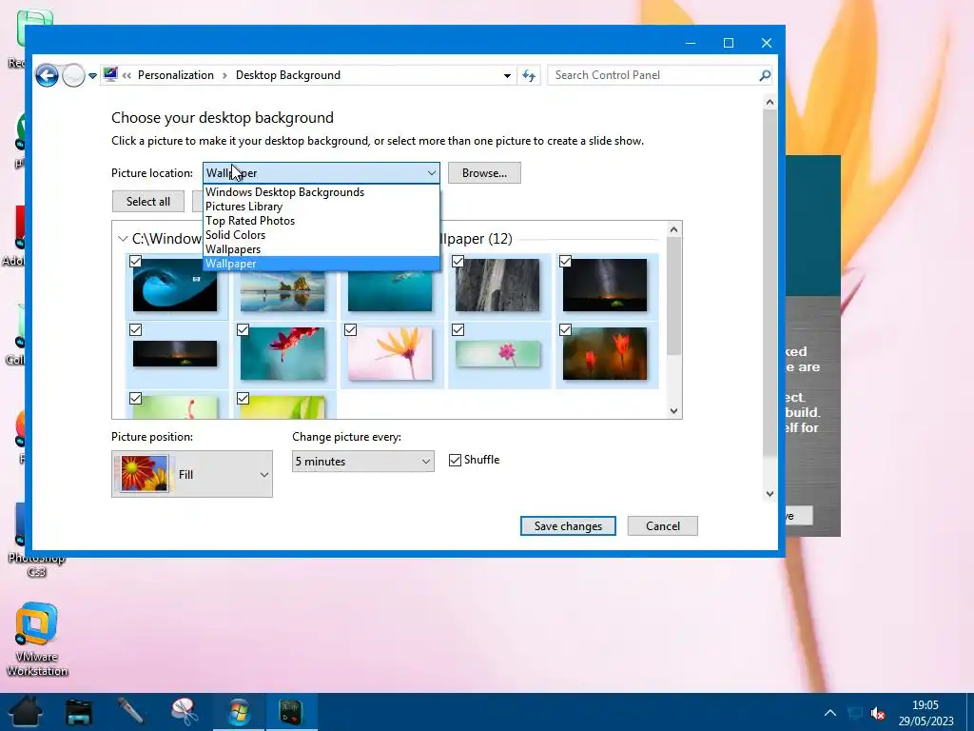Choose Windows Desktop Backgrounds from list
974x731 pixels.
point(321,192)
